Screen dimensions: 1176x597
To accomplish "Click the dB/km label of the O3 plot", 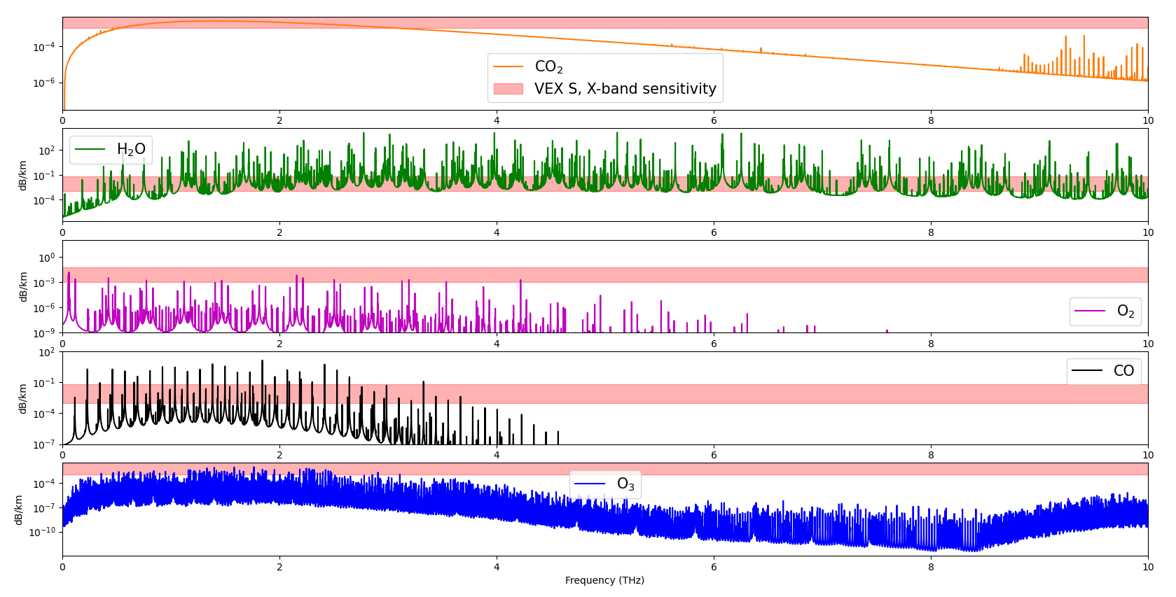I will pyautogui.click(x=18, y=510).
